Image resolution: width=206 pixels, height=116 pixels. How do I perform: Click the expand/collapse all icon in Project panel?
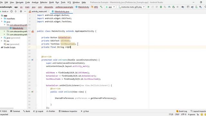pos(16,12)
